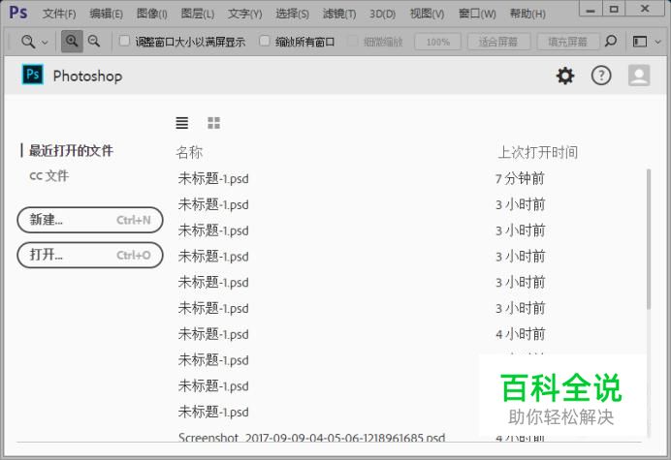671x460 pixels.
Task: Open the 文件(F) menu
Action: pyautogui.click(x=59, y=14)
